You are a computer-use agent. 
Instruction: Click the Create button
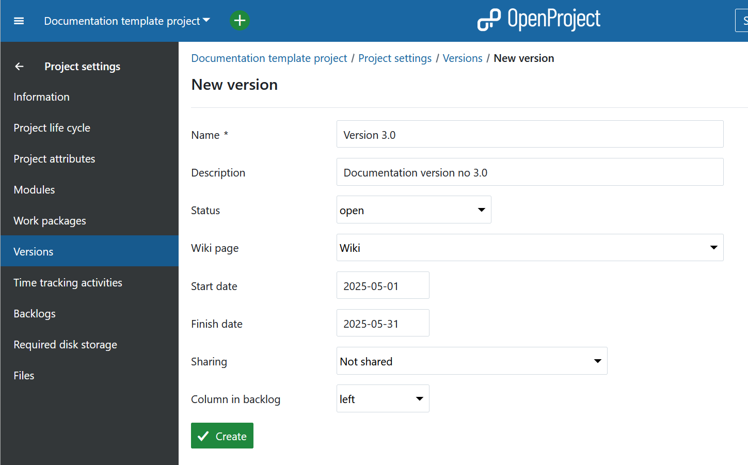pyautogui.click(x=222, y=436)
